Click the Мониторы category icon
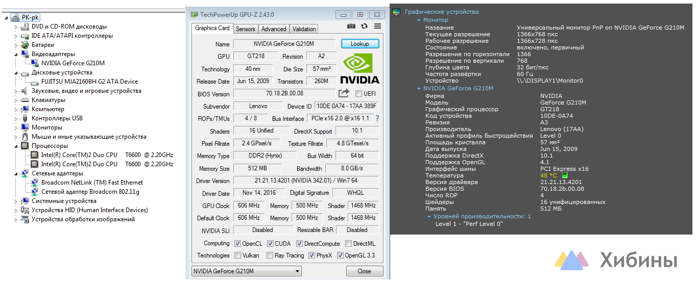 pyautogui.click(x=25, y=127)
